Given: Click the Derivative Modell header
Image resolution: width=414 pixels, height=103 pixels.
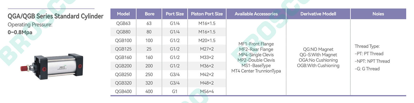Looking at the screenshot, I should click(x=318, y=14).
